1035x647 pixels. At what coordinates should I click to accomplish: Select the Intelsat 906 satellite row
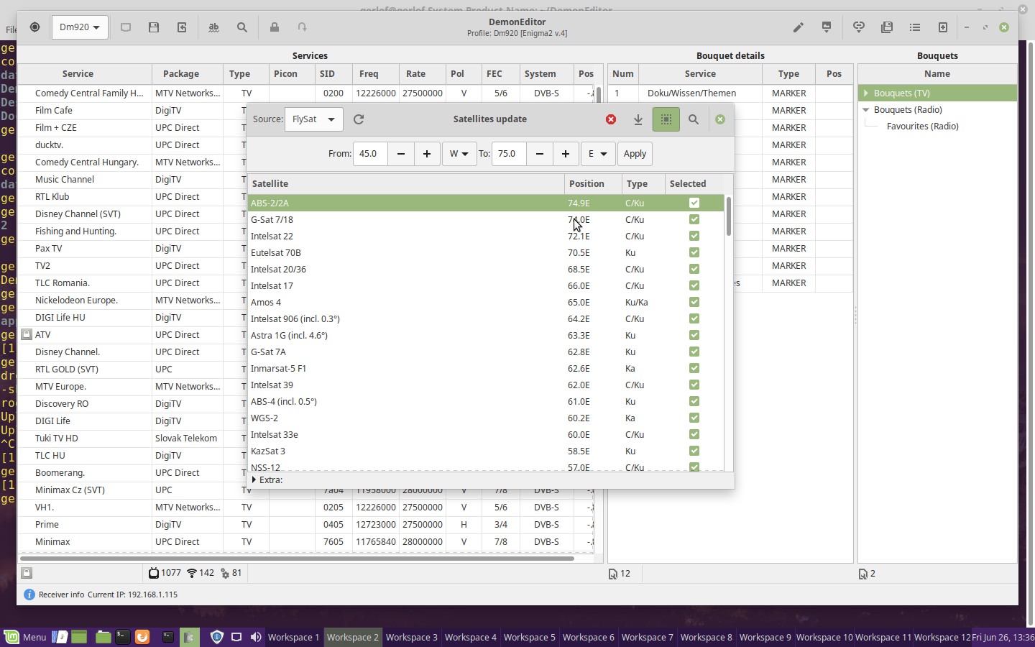point(486,318)
